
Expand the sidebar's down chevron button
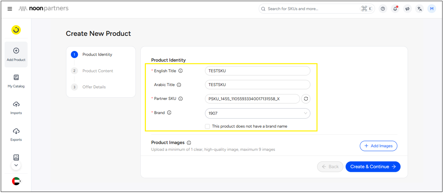point(16,165)
